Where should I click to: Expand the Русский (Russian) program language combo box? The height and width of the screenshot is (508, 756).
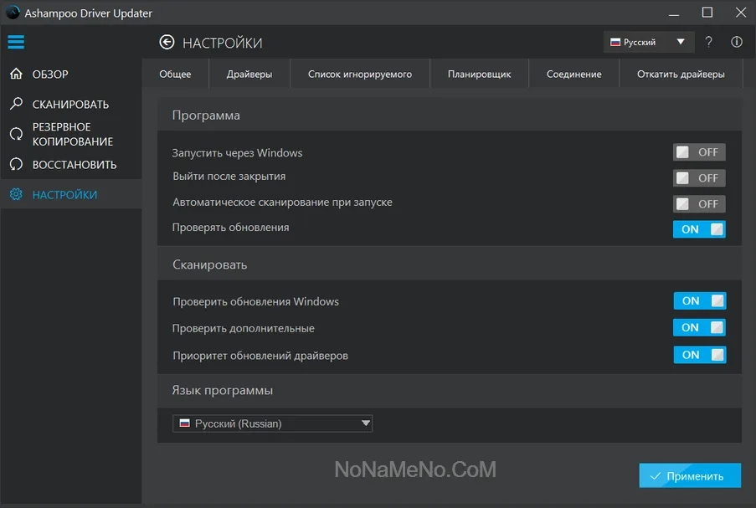pos(272,424)
